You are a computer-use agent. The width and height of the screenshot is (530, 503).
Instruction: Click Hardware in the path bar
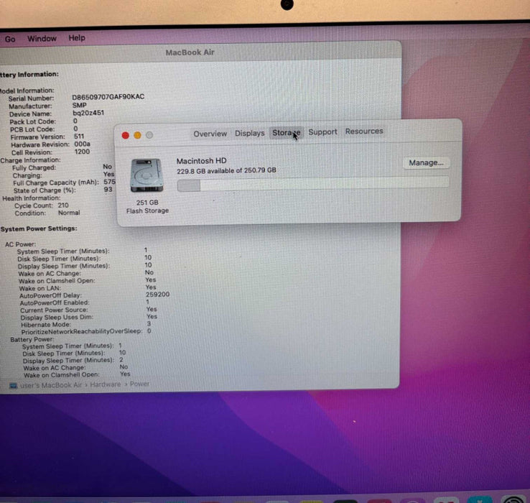105,384
